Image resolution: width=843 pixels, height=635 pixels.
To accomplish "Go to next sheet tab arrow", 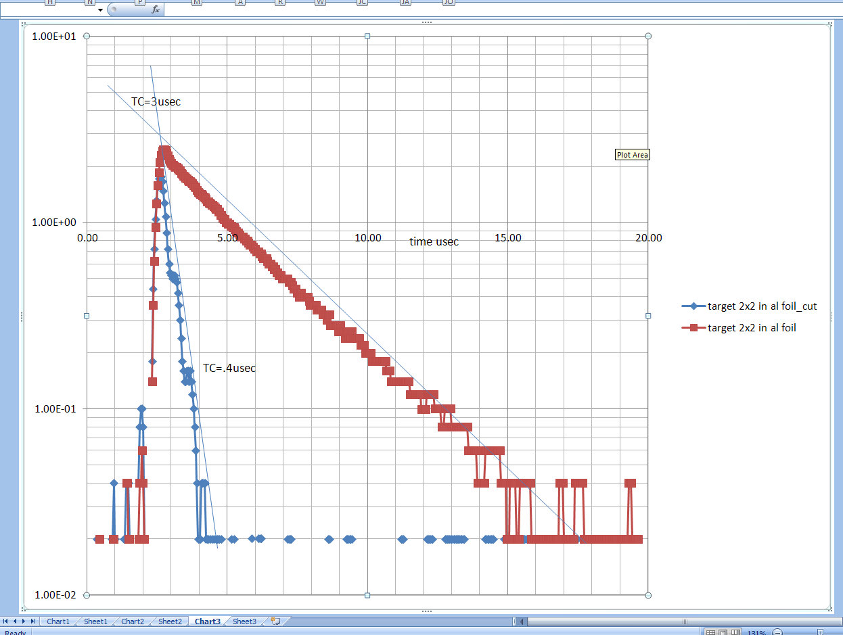I will (x=24, y=621).
